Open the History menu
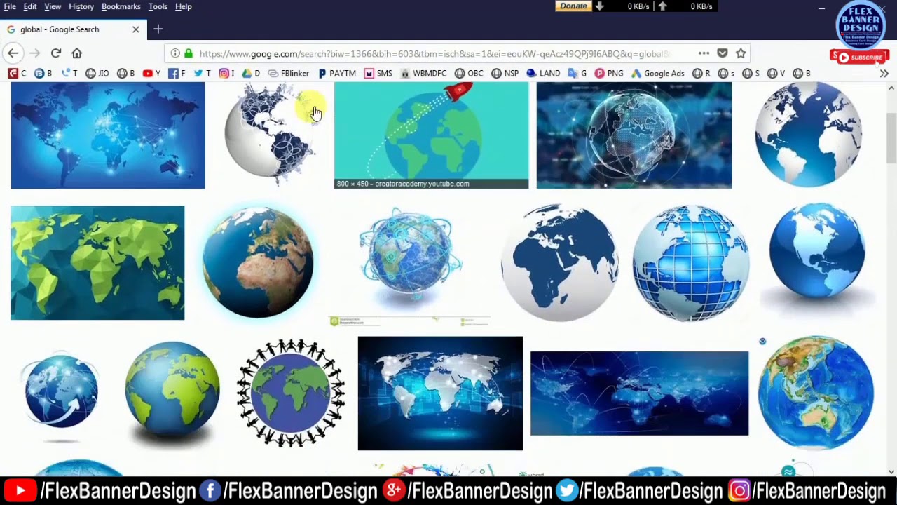 (x=81, y=6)
